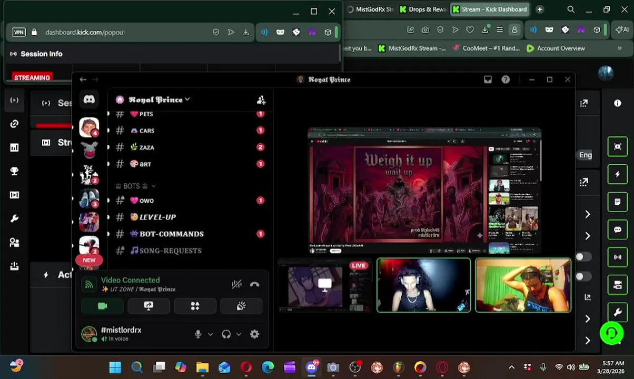
Task: Select the LIVE stream preview tile
Action: (x=325, y=285)
